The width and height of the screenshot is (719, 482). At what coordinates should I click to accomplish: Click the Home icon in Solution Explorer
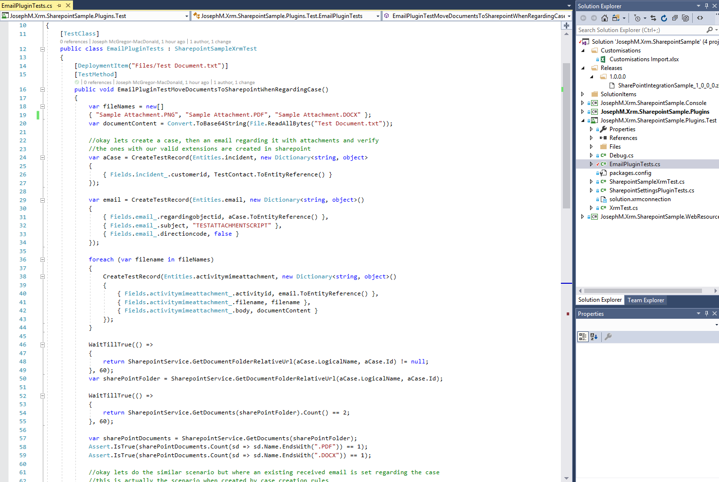tap(604, 18)
